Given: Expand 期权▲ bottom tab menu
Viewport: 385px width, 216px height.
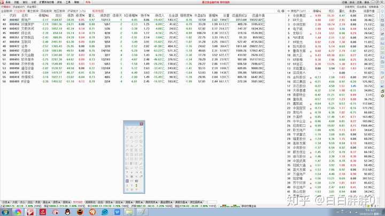Looking at the screenshot, I should [139, 202].
